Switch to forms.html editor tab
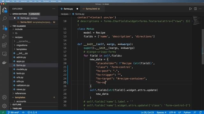This screenshot has height=114, width=204. coord(91,9)
